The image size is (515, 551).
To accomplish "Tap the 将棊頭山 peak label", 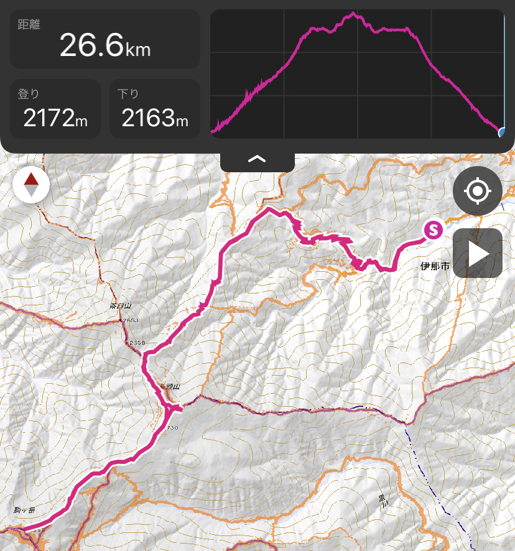I will click(x=170, y=387).
